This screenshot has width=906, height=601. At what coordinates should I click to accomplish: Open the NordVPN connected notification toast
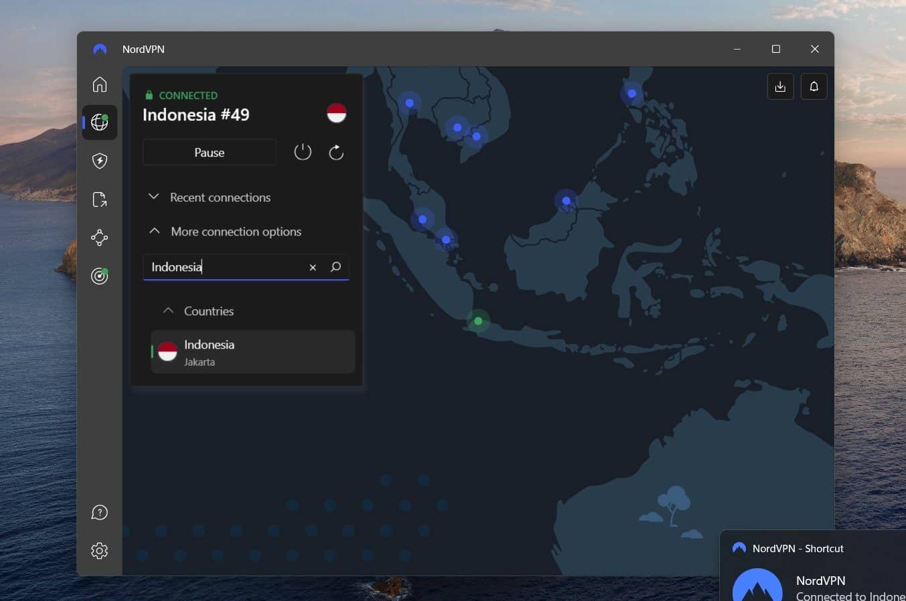coord(813,566)
